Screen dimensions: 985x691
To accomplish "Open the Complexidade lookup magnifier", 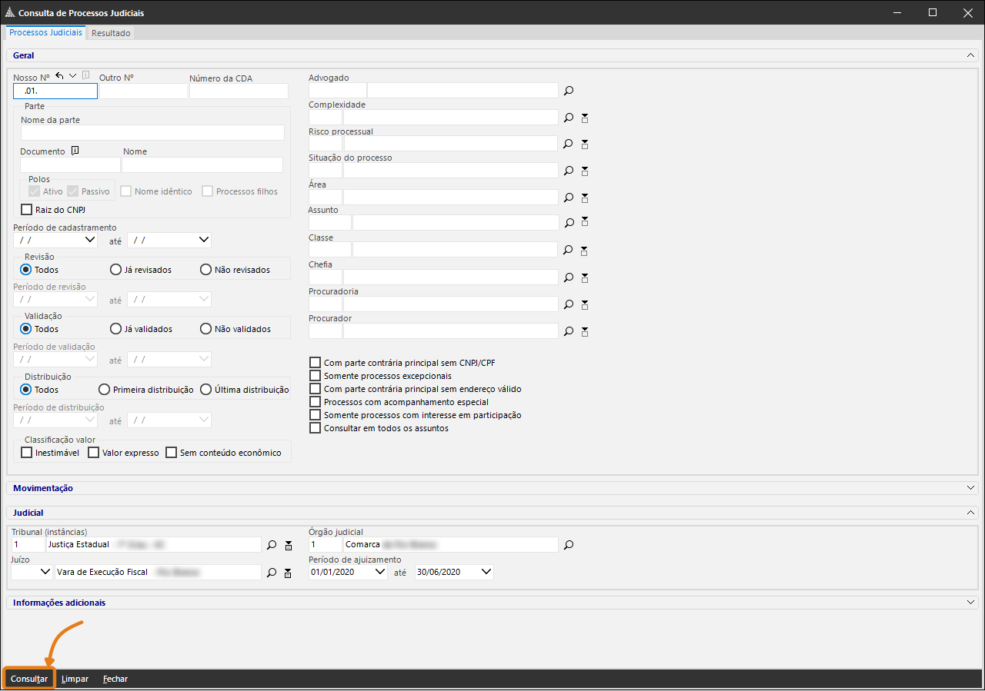I will 569,118.
